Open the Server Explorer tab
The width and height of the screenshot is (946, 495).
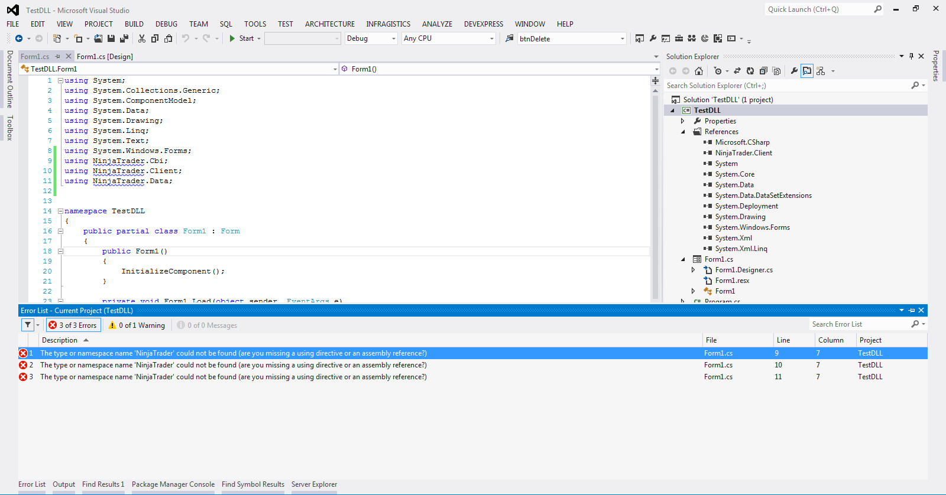tap(314, 484)
